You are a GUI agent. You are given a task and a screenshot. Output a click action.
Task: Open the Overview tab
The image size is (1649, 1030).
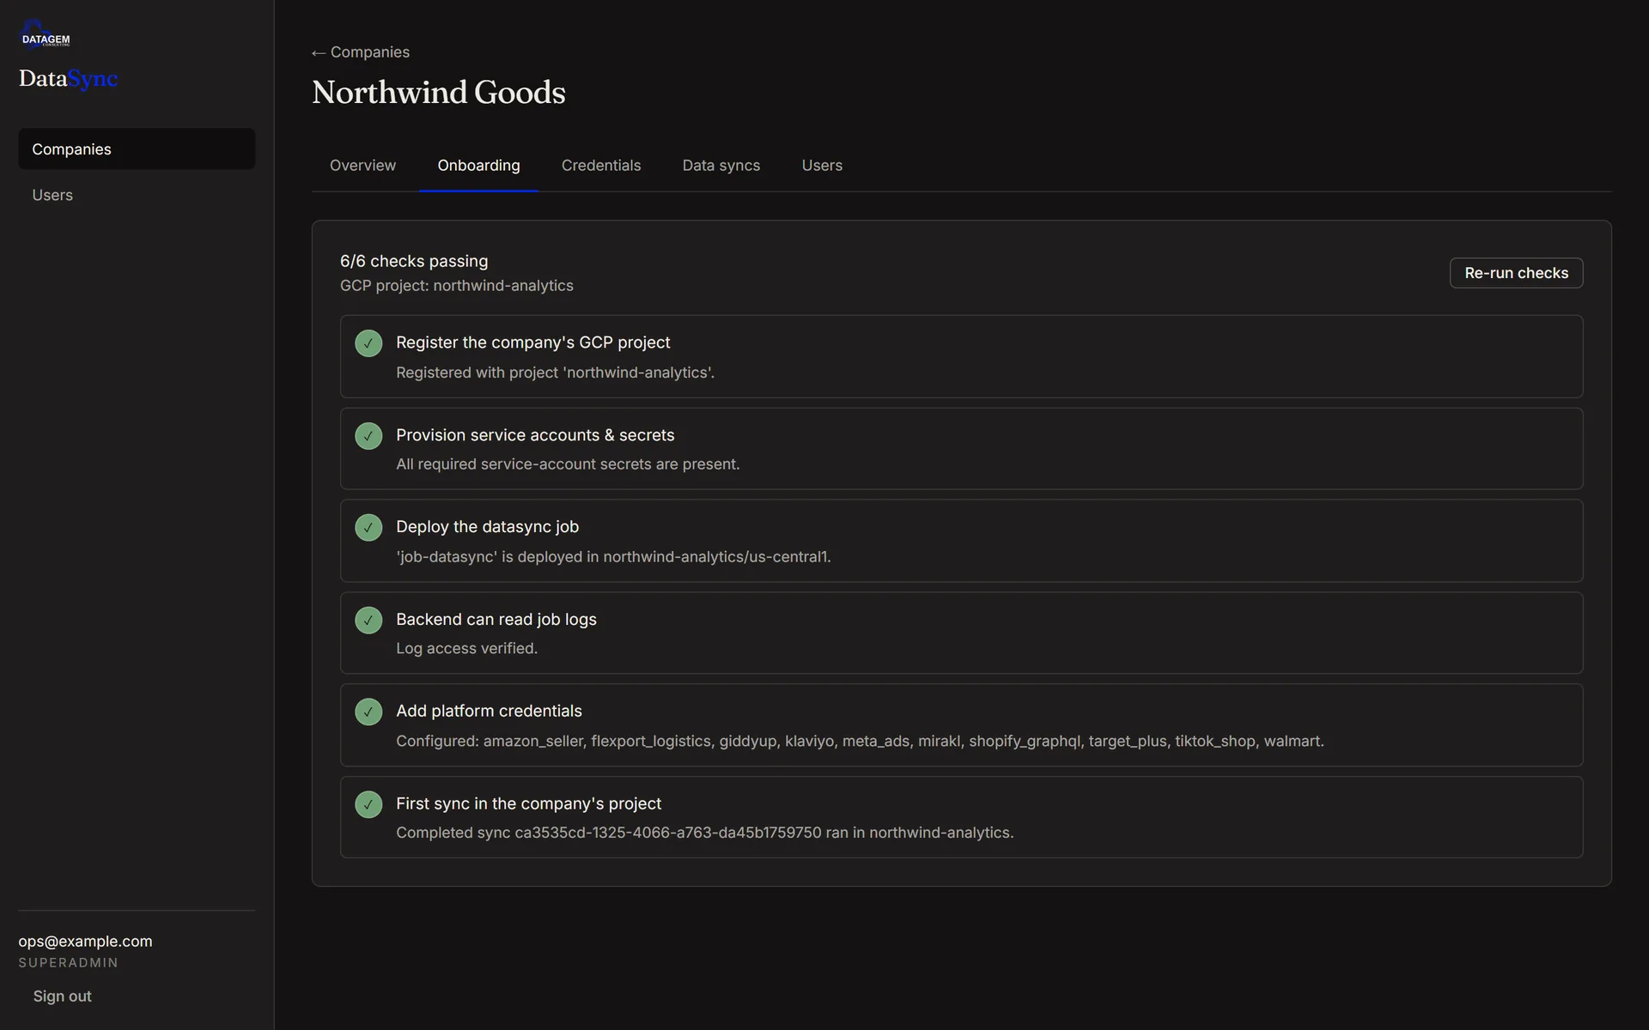362,166
